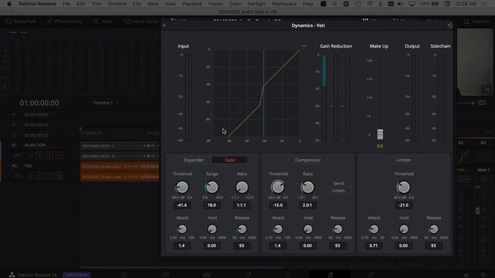Click the Gate Attack knob
The image size is (495, 278).
182,229
